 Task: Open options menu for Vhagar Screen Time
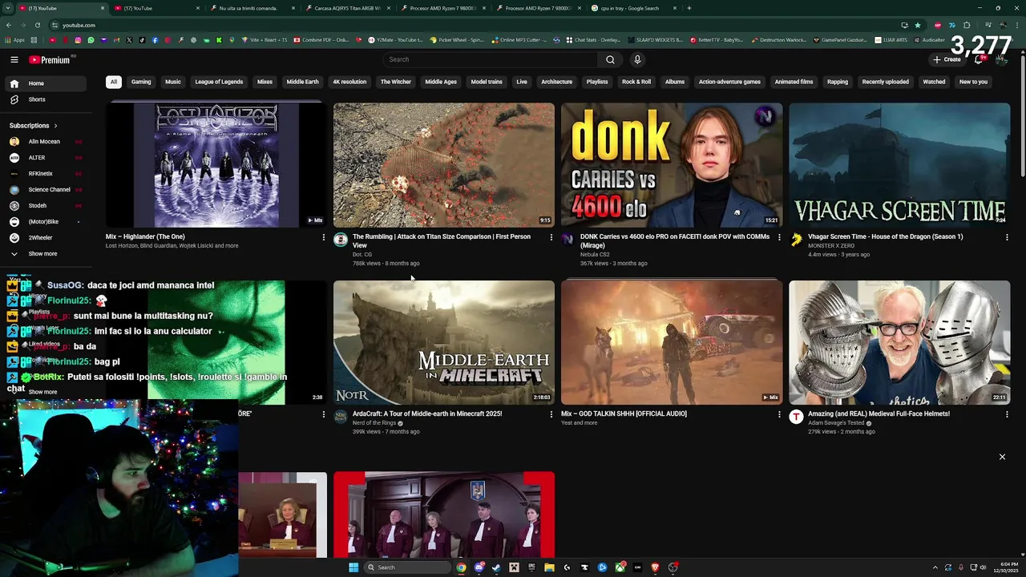1007,237
